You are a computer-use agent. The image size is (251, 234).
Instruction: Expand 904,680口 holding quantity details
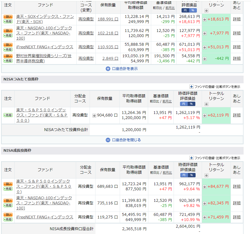[x=94, y=115]
